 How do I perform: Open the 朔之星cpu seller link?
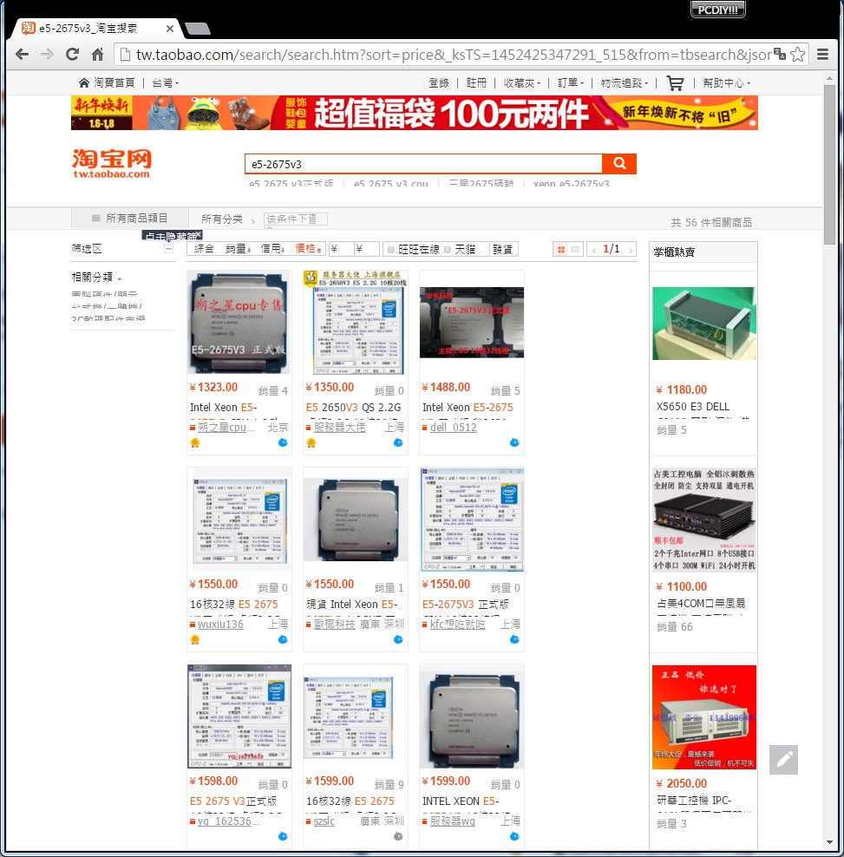point(226,428)
